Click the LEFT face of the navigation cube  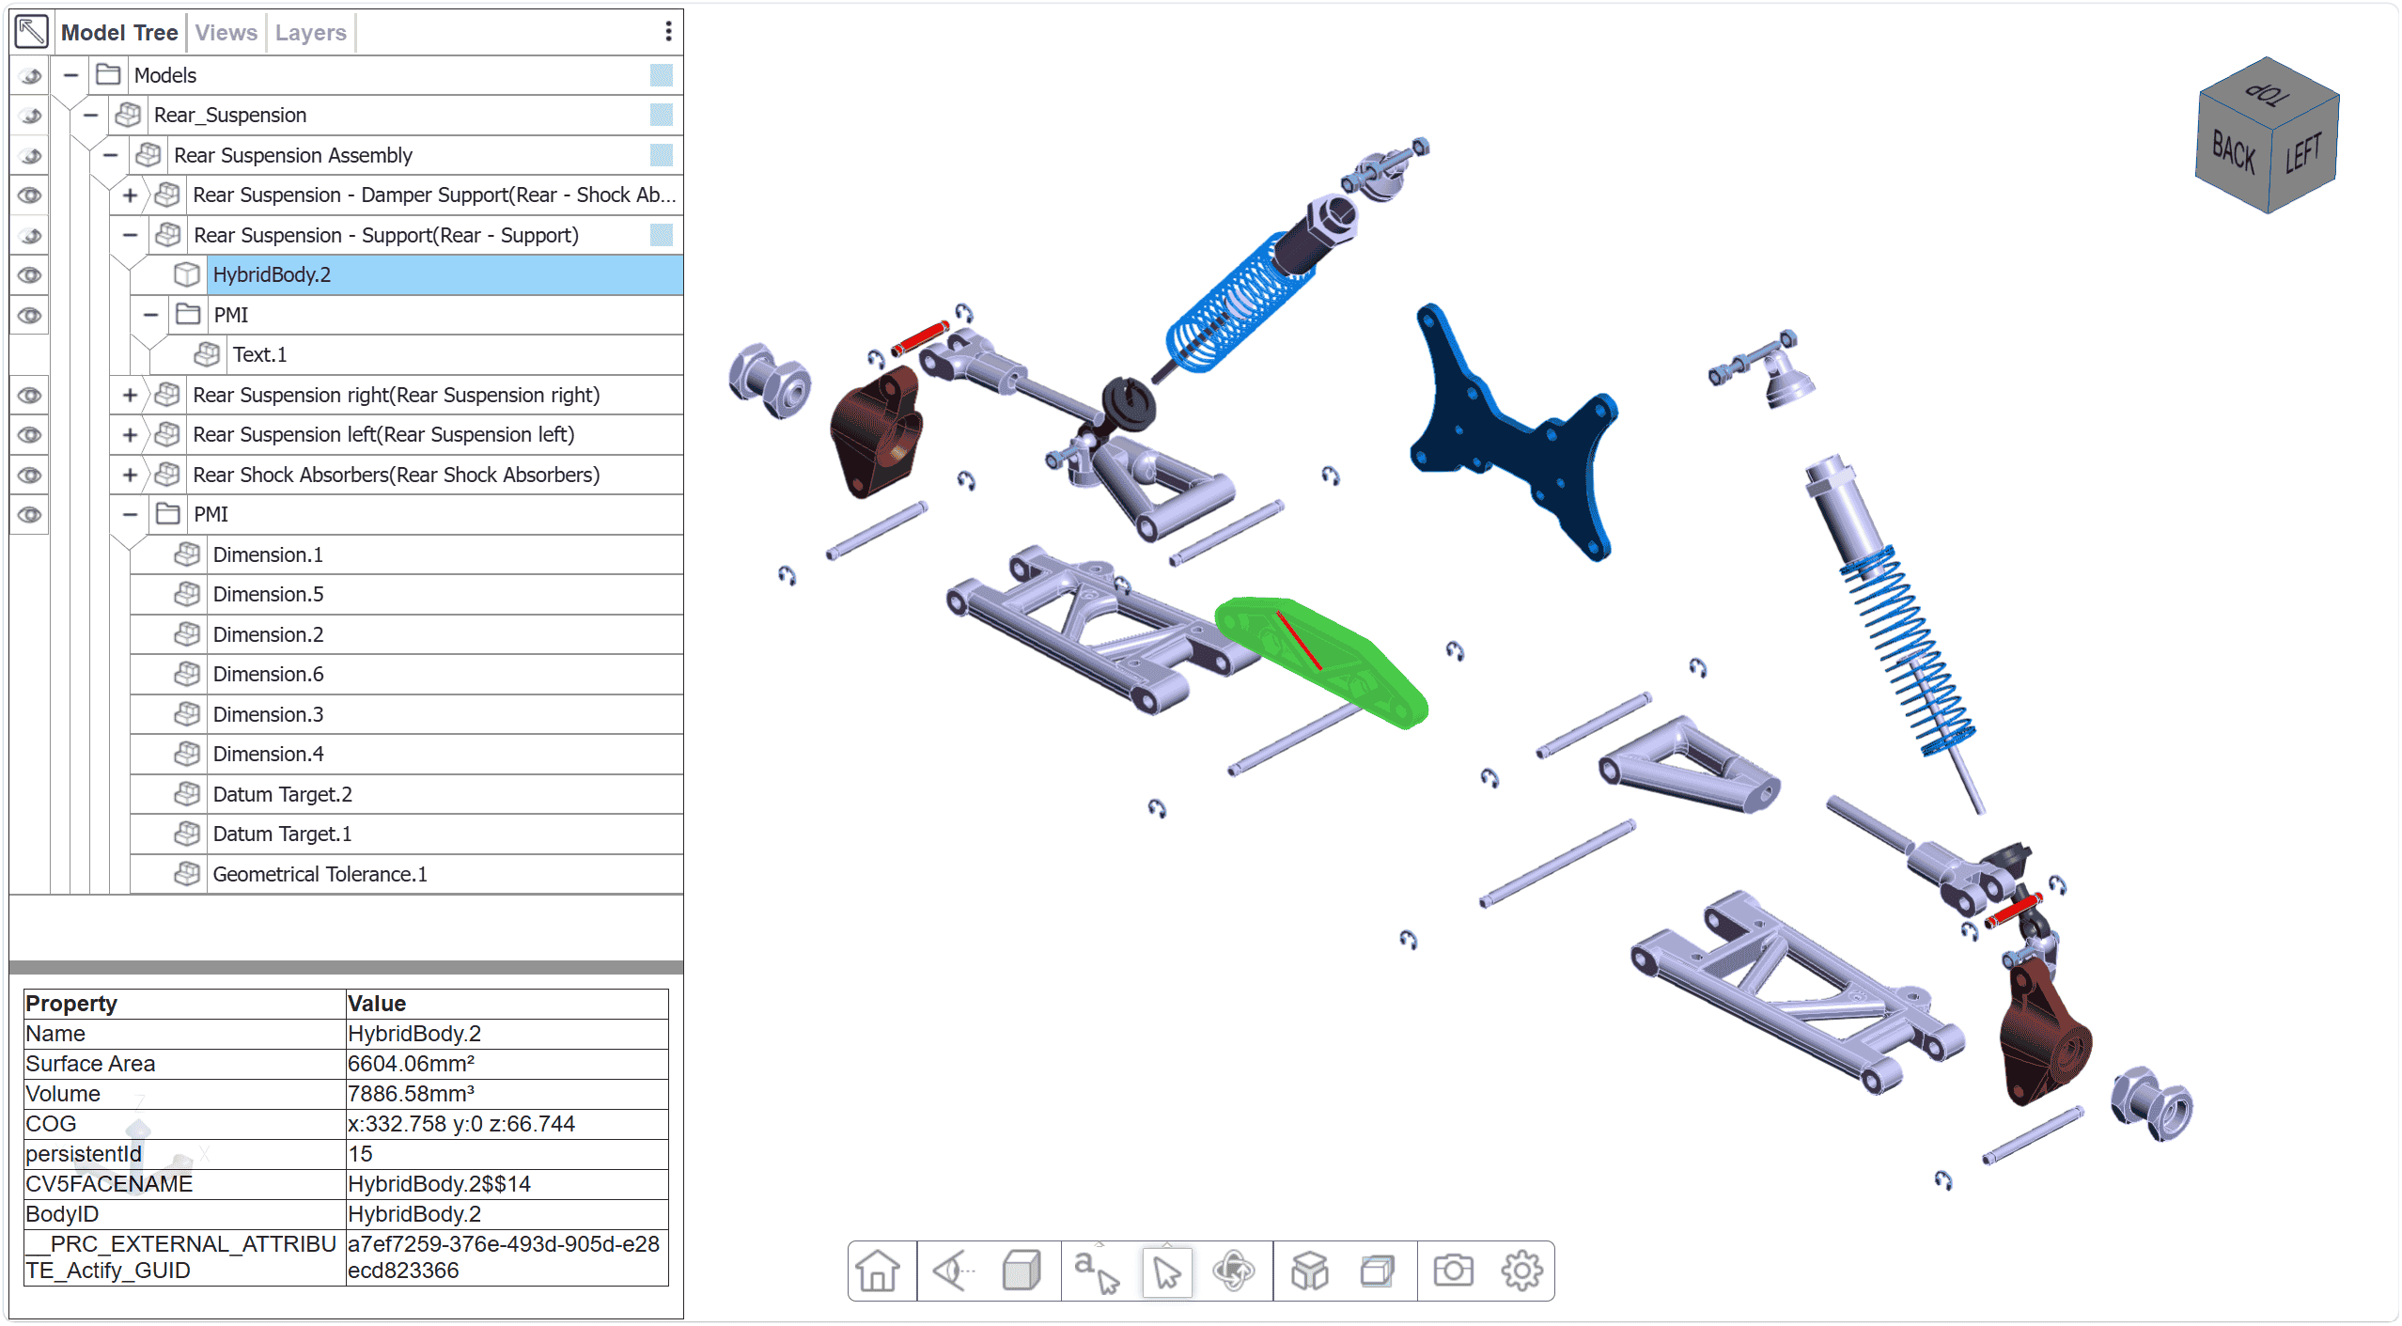point(2303,152)
